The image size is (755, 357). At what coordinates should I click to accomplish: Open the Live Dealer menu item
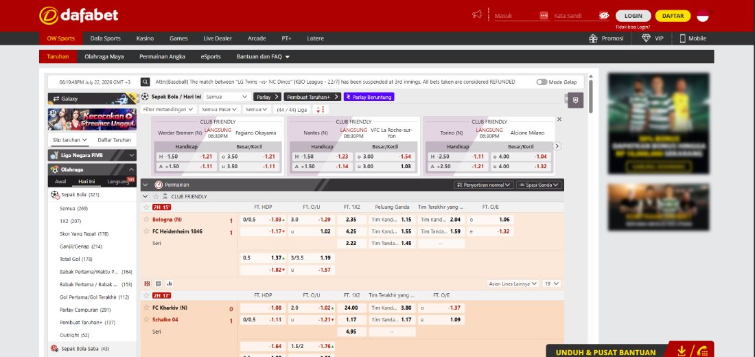point(218,38)
